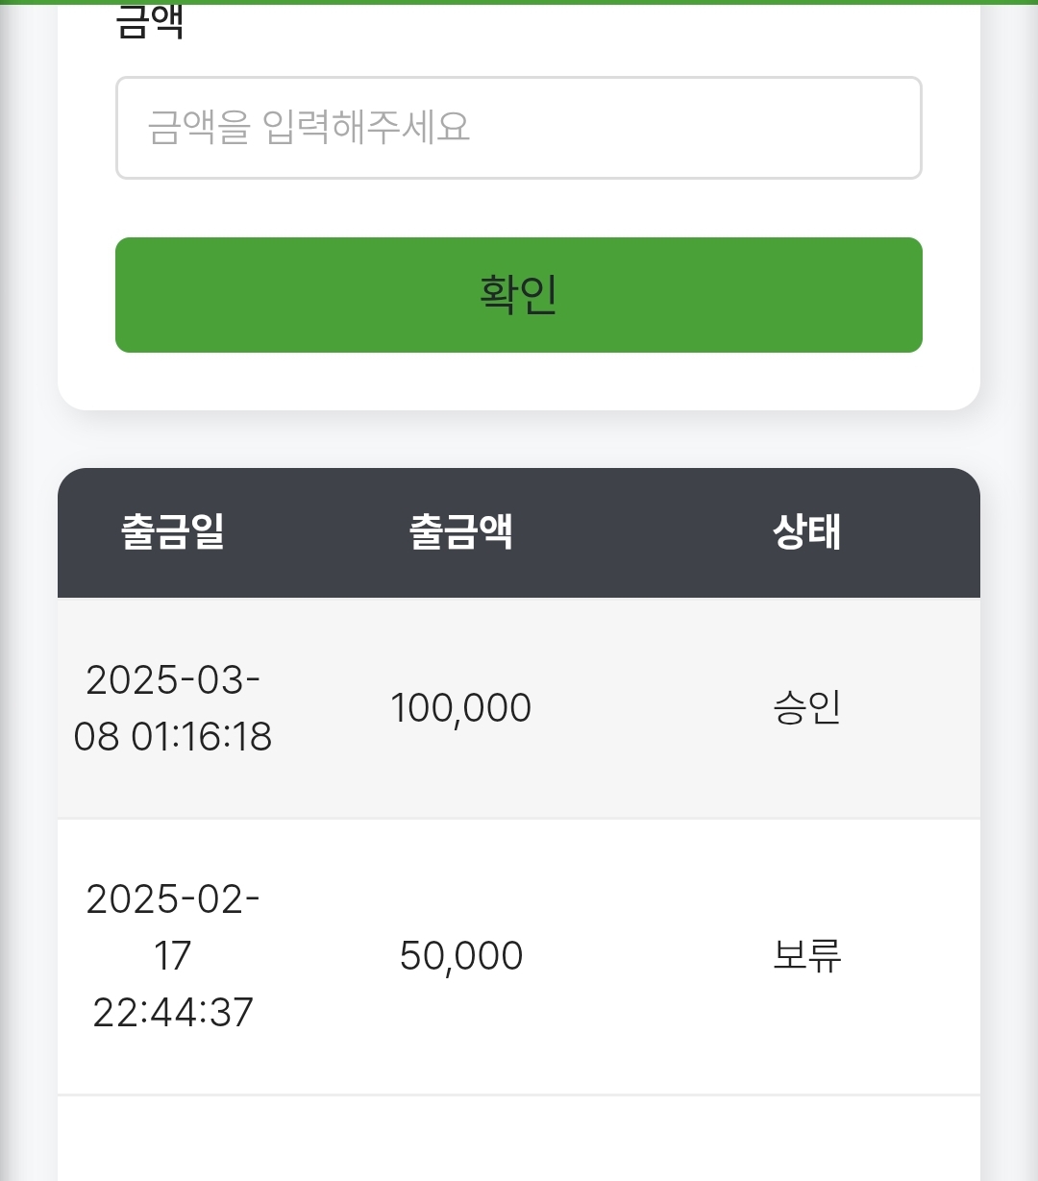Click the green progress bar at page top

click(519, 2)
